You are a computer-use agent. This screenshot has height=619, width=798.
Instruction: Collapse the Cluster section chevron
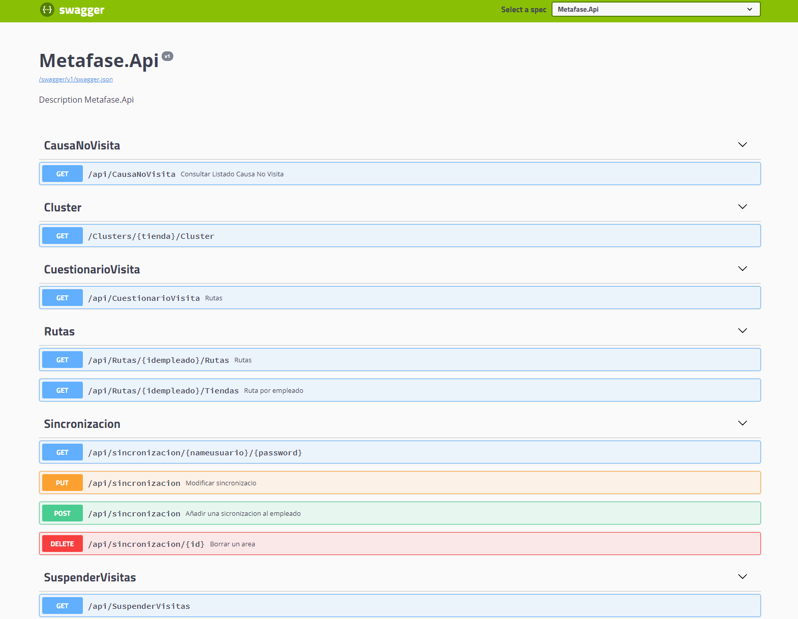point(742,207)
